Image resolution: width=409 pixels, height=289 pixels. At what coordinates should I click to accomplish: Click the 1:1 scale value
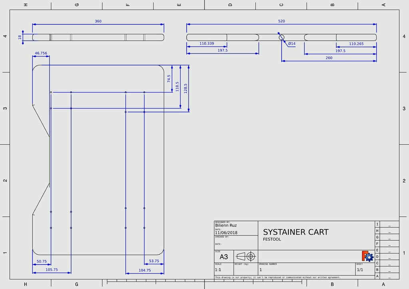pyautogui.click(x=218, y=270)
